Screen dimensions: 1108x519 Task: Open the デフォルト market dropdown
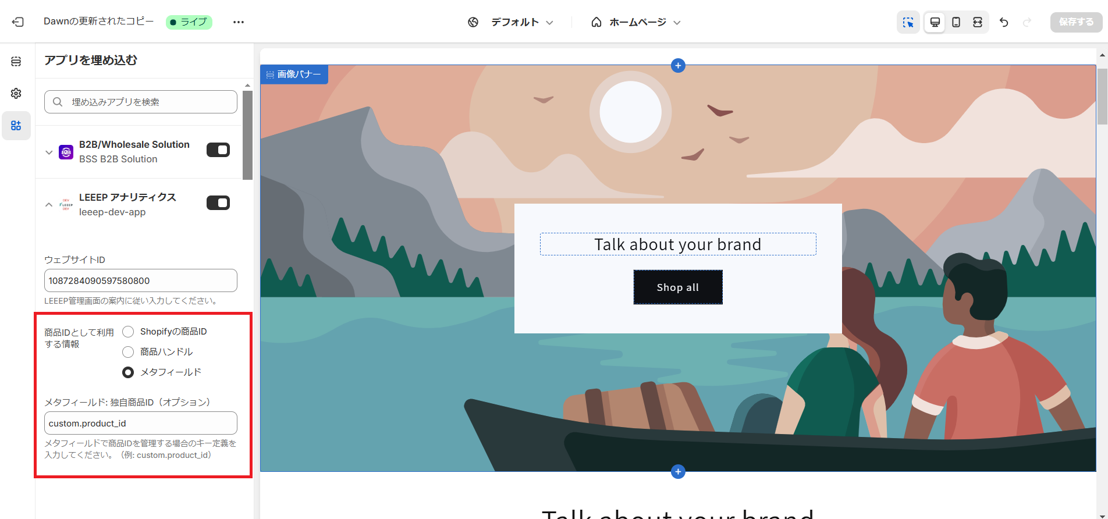pyautogui.click(x=510, y=22)
